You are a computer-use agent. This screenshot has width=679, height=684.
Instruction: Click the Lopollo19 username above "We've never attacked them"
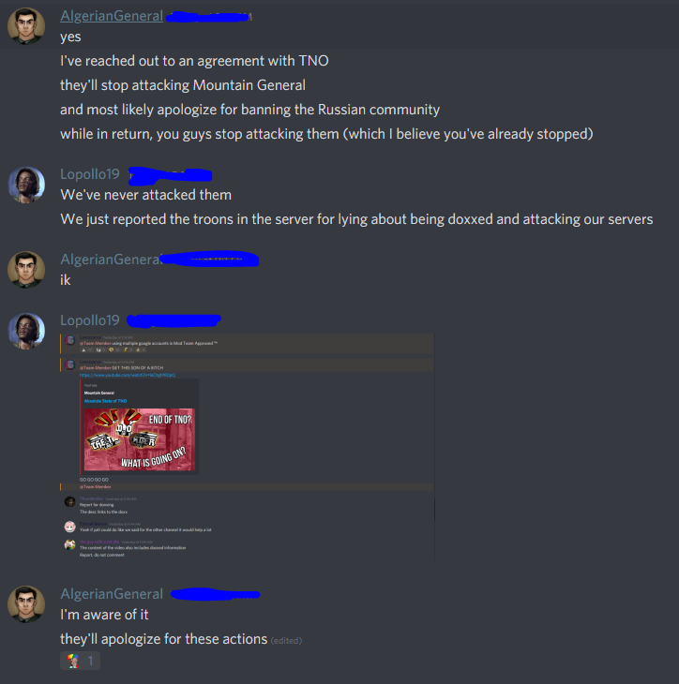click(x=89, y=174)
